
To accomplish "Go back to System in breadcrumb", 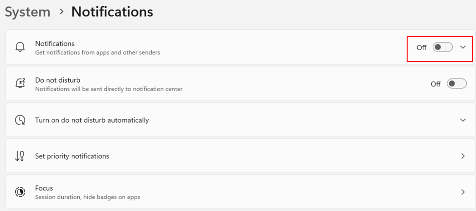I will 28,12.
